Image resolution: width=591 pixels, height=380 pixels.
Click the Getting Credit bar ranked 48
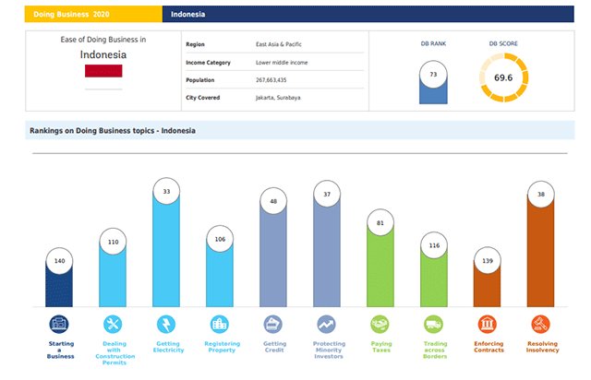(x=273, y=247)
